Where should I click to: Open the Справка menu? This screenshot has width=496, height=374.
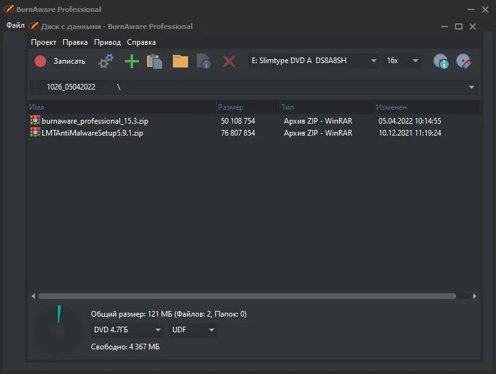point(141,42)
